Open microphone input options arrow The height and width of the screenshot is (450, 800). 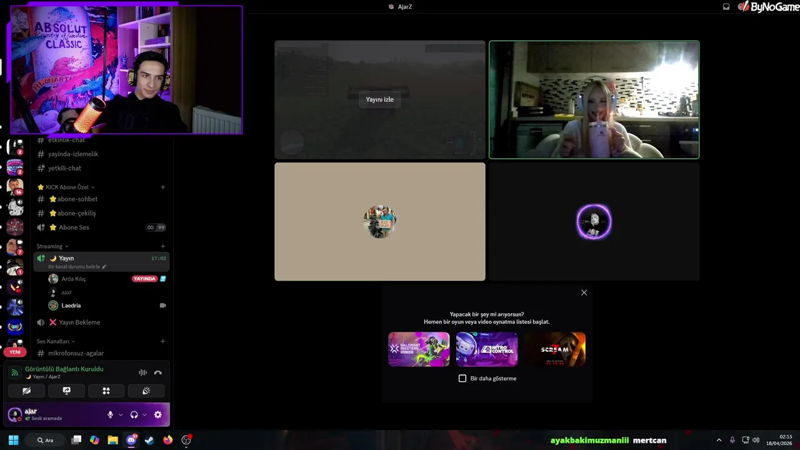[x=121, y=414]
